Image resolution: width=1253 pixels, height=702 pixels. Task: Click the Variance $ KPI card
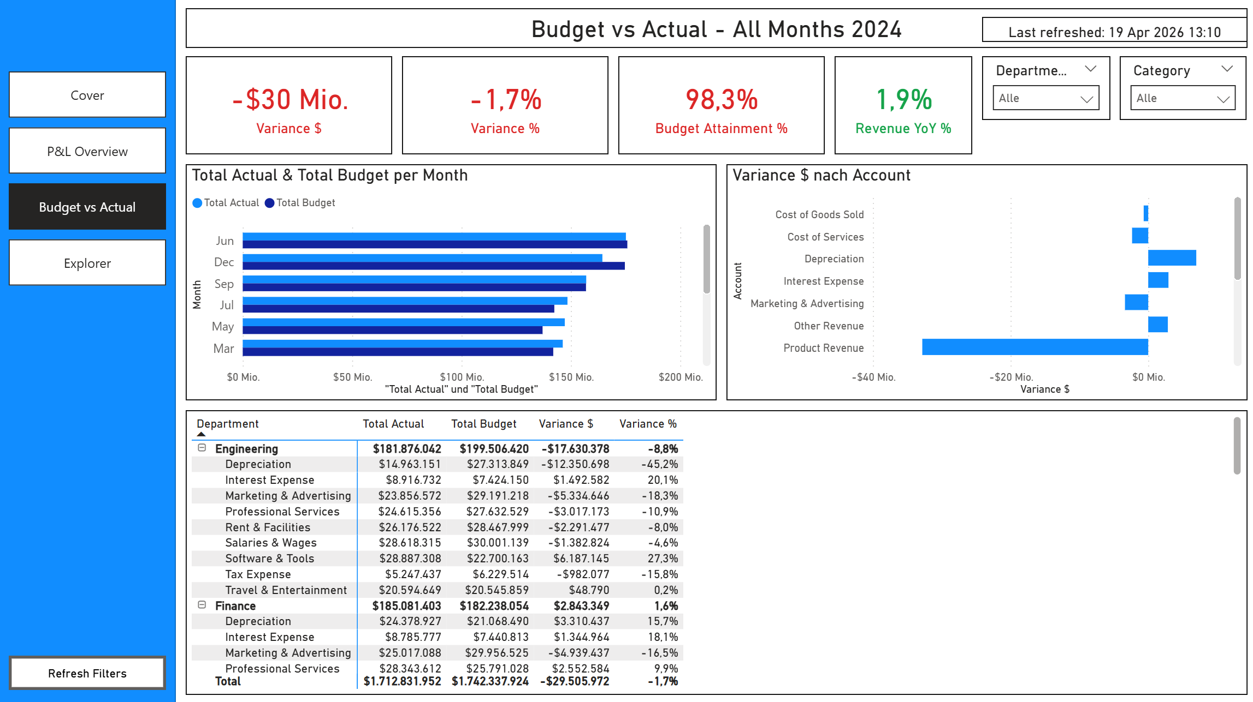tap(288, 105)
